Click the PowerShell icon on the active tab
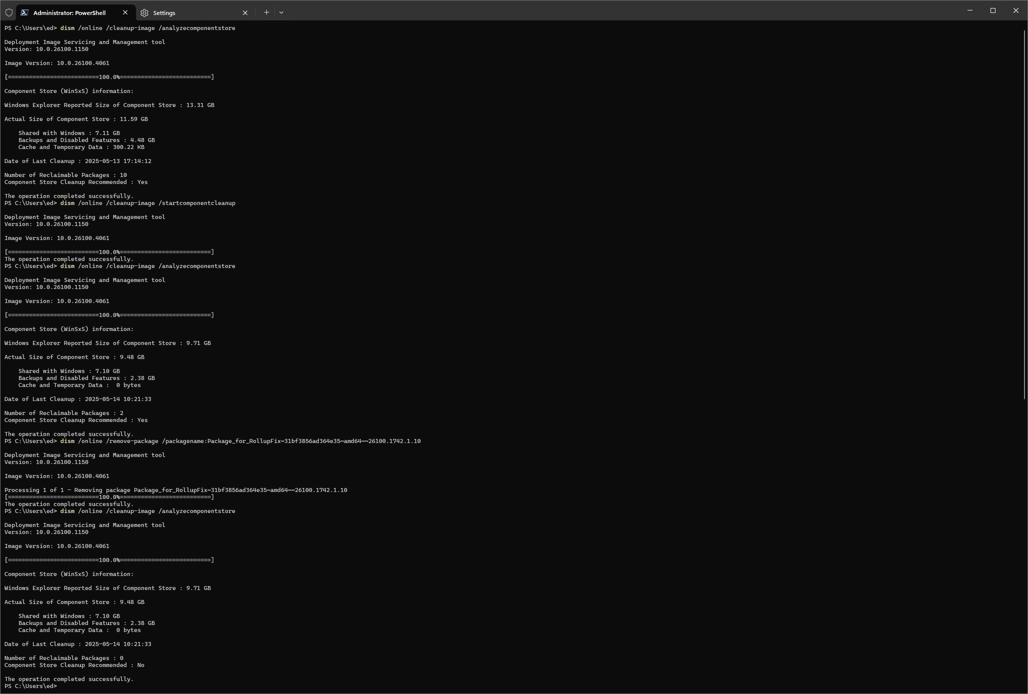The height and width of the screenshot is (694, 1028). pos(24,12)
